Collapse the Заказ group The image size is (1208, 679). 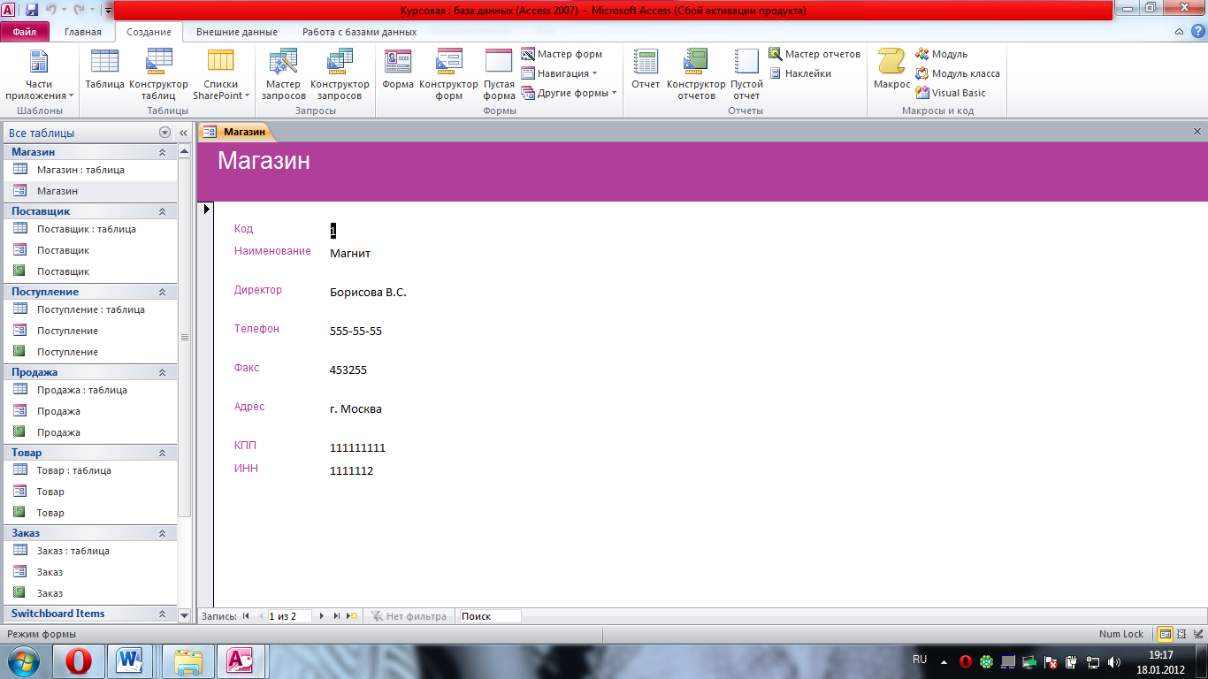pyautogui.click(x=162, y=533)
